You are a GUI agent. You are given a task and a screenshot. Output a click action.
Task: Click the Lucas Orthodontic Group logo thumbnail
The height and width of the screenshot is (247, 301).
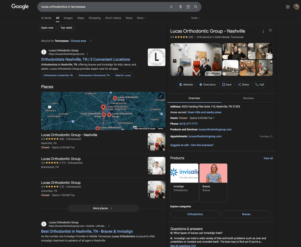tap(156, 57)
